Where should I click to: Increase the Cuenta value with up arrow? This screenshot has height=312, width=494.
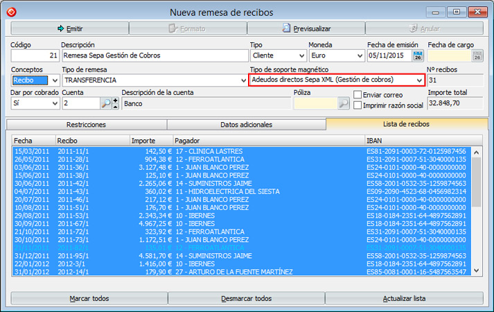[116, 101]
